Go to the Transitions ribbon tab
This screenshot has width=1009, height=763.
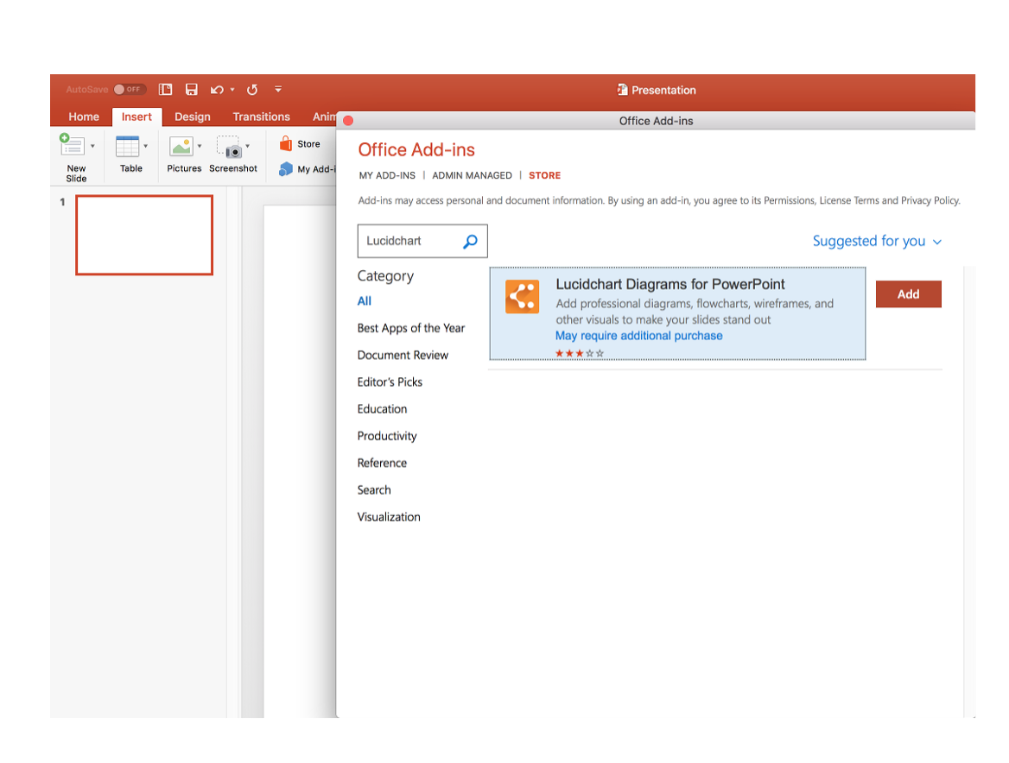261,117
